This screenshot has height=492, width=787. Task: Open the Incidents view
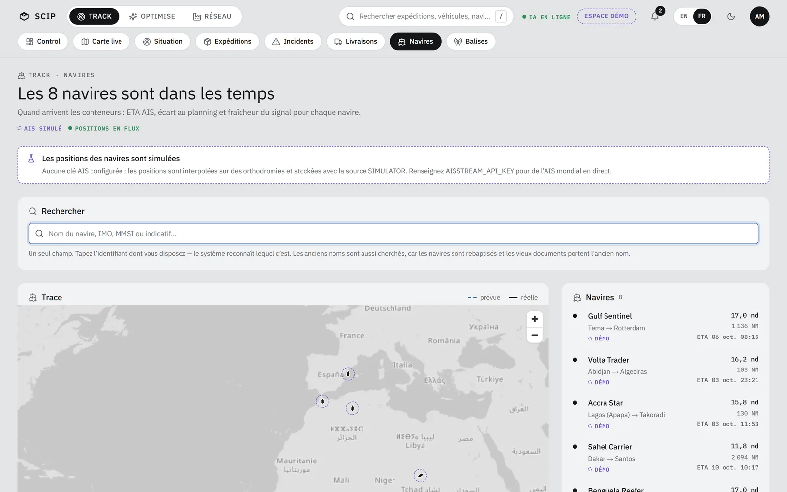[x=293, y=41]
